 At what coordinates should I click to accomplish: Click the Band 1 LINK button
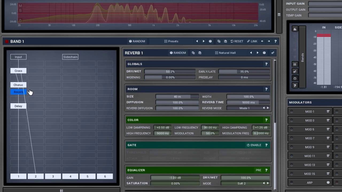pos(252,41)
